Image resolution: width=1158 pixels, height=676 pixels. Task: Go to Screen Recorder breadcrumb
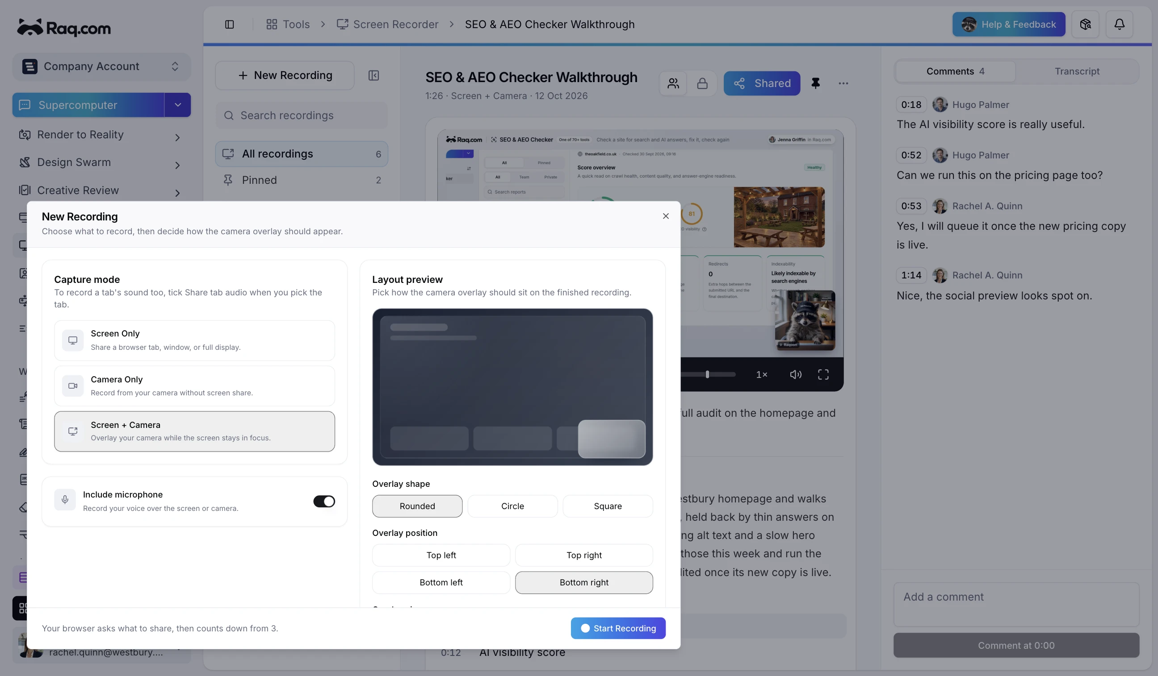[x=387, y=25]
